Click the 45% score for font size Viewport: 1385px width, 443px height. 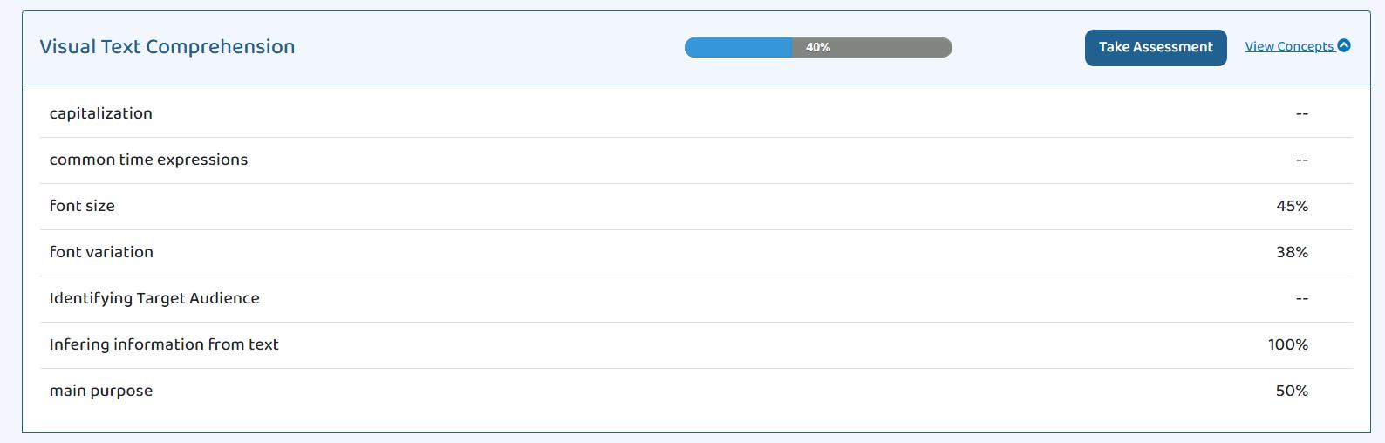coord(1292,206)
